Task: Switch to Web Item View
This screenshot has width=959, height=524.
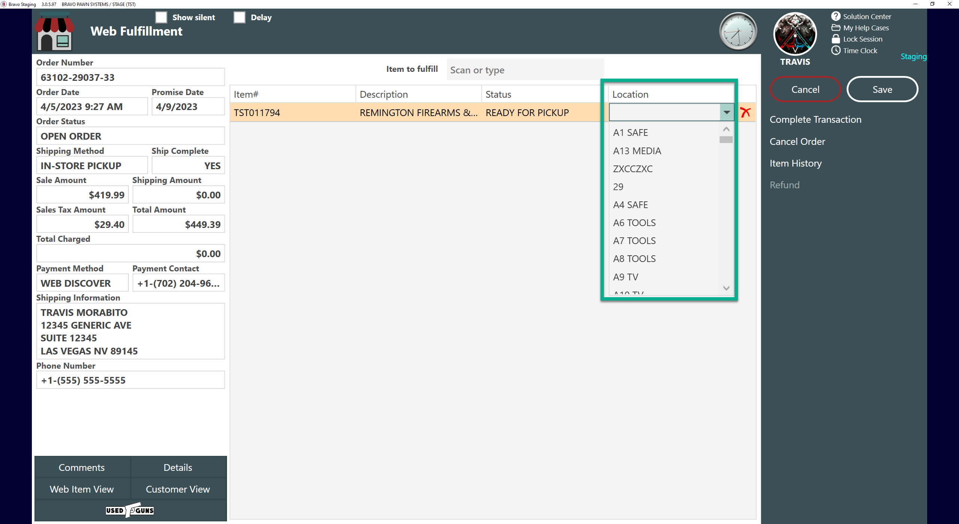Action: 82,489
